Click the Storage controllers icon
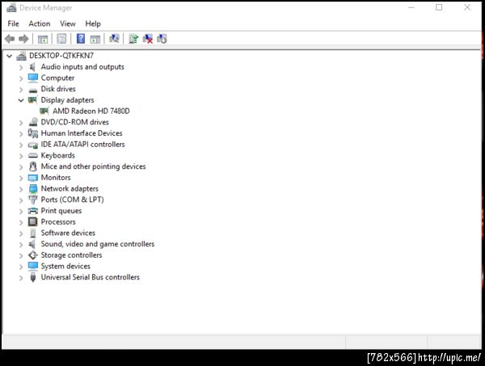This screenshot has width=485, height=366. click(x=33, y=255)
